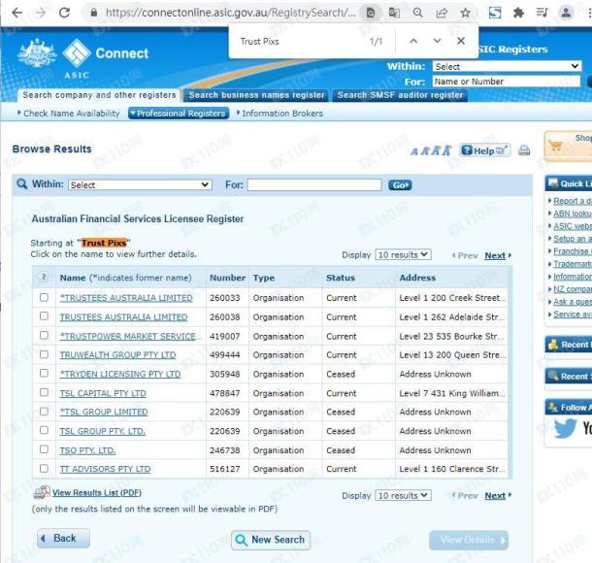This screenshot has width=592, height=563.
Task: Click the page search icon in address bar
Action: [x=371, y=13]
